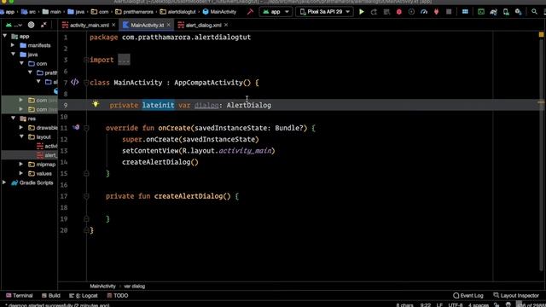Click the MainActivity breadcrumb below the editor
This screenshot has height=307, width=546.
tap(102, 287)
